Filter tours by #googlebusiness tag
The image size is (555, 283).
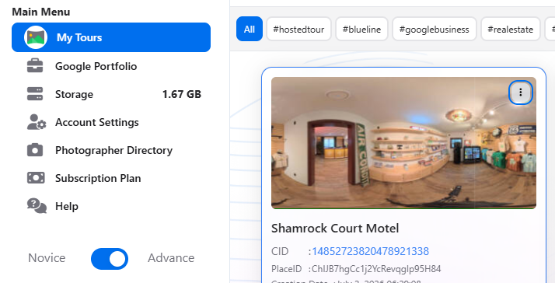[x=435, y=29]
